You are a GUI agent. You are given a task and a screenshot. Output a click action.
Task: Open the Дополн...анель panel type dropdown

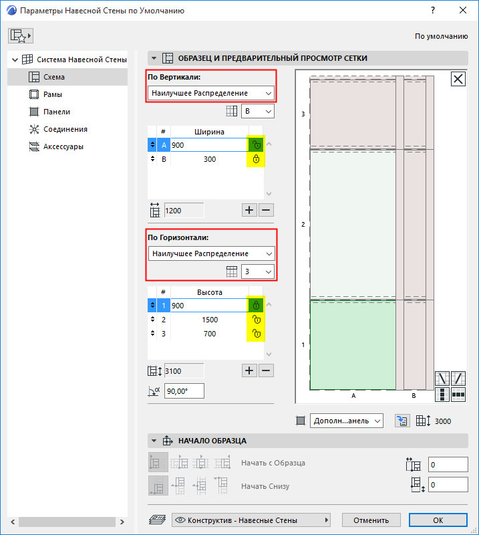pos(346,421)
